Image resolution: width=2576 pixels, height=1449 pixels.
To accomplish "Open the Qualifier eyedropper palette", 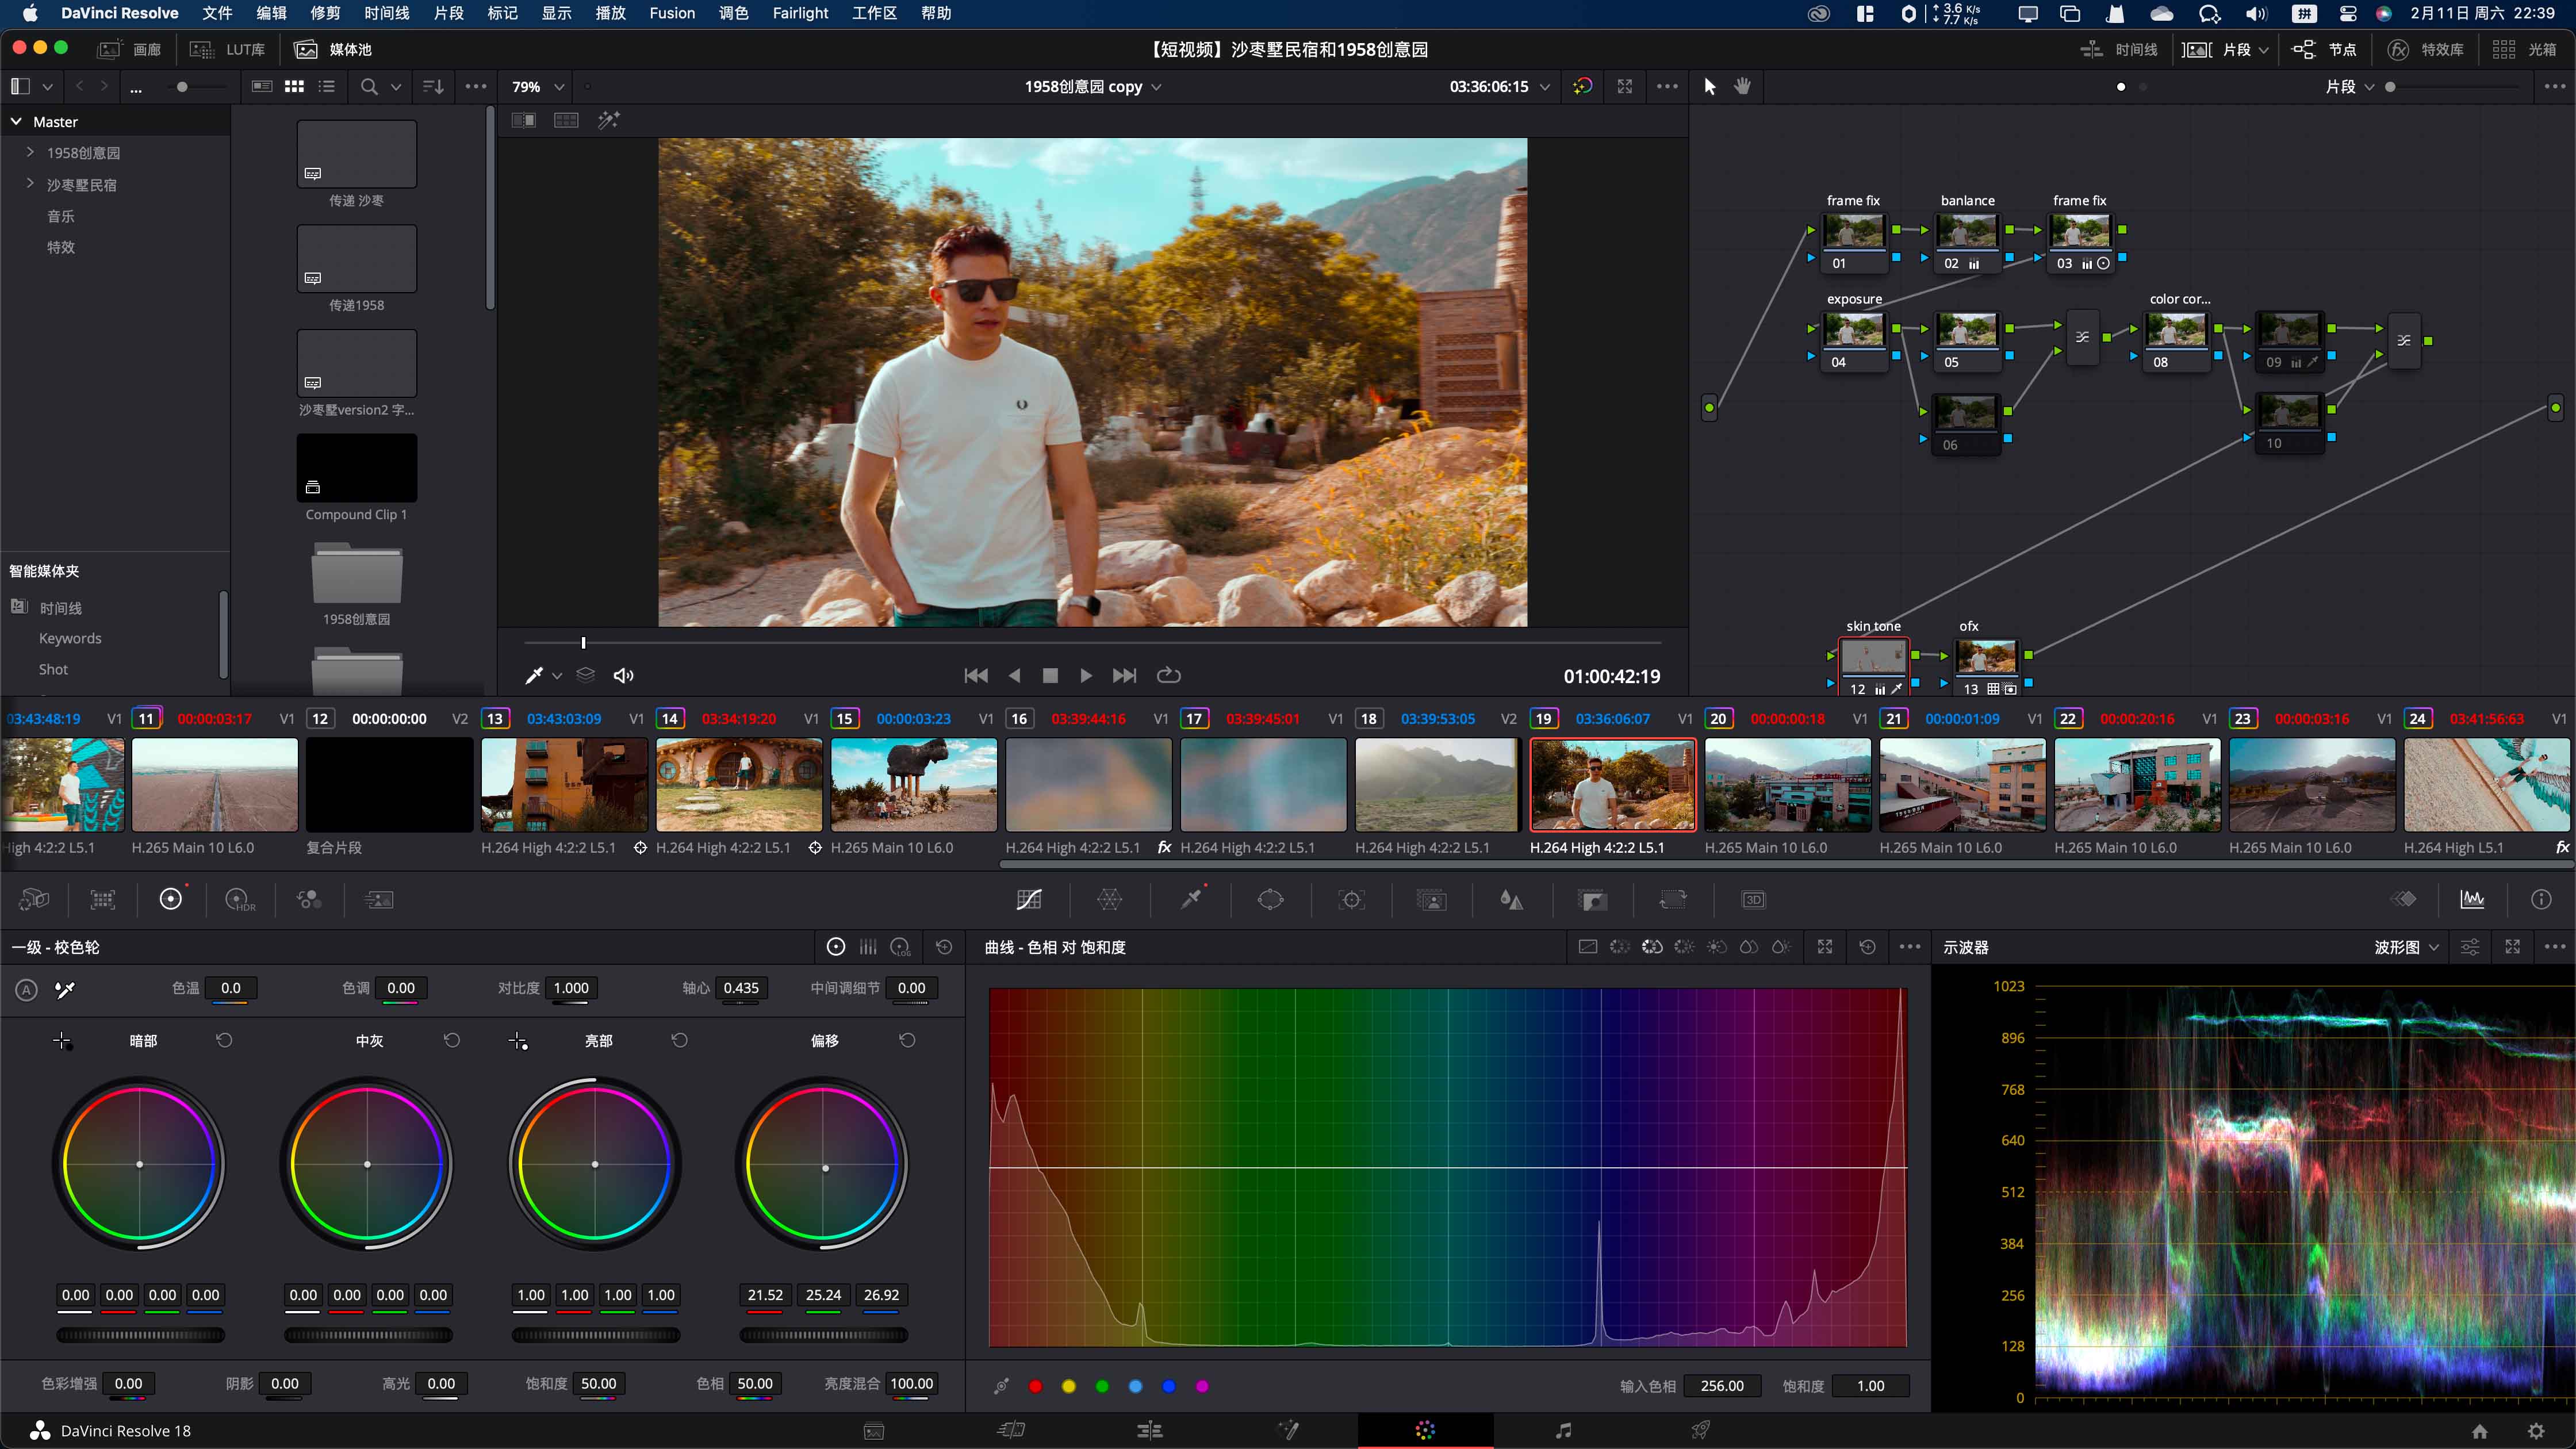I will point(1191,899).
